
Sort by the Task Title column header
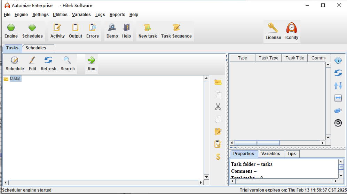[x=294, y=58]
